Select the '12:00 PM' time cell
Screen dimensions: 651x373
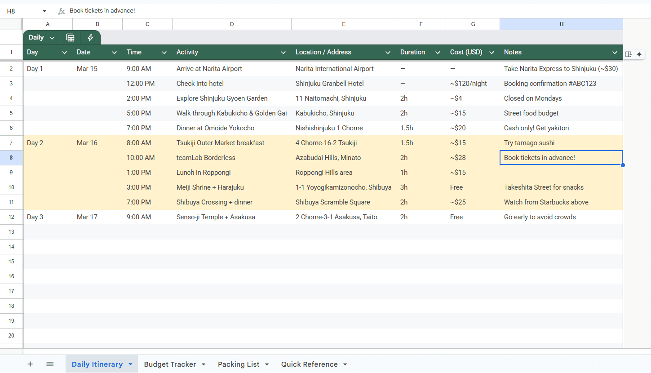pyautogui.click(x=147, y=84)
